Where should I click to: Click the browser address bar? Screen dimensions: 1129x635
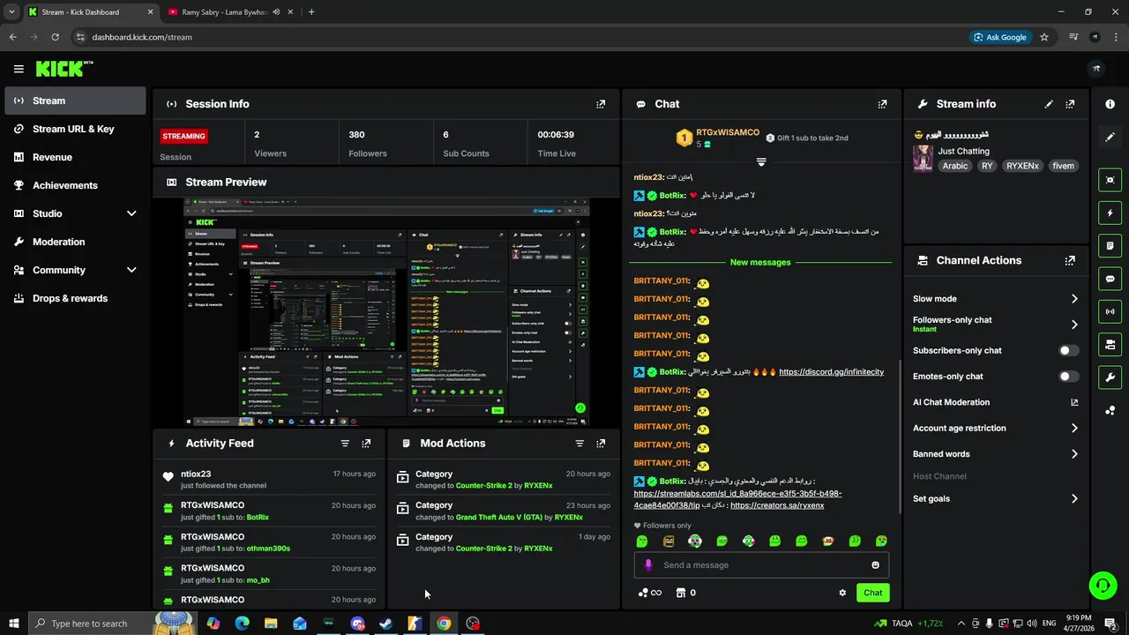(x=520, y=37)
